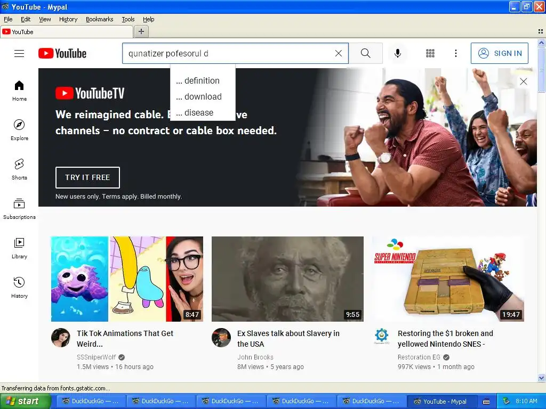
Task: Open the Tools menu
Action: pos(128,19)
